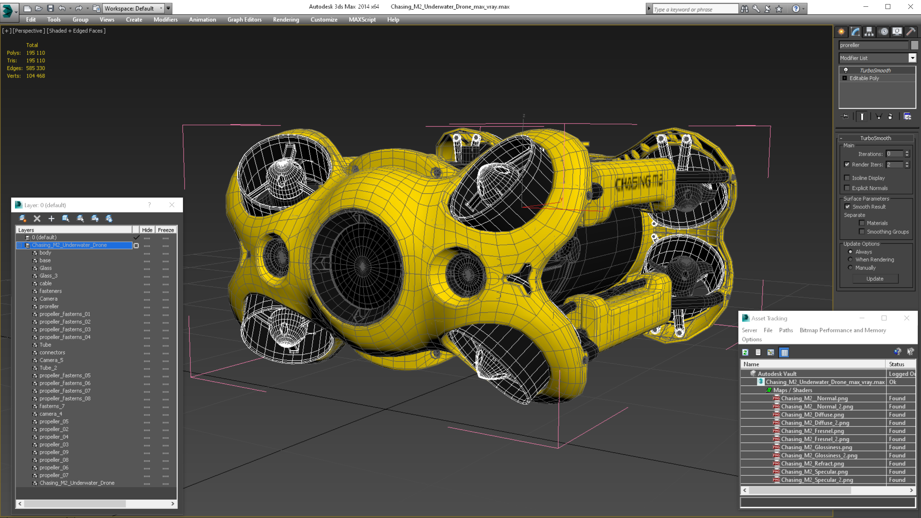Click Highlight Selected Objects' Layers icon
The image size is (921, 518).
[80, 218]
